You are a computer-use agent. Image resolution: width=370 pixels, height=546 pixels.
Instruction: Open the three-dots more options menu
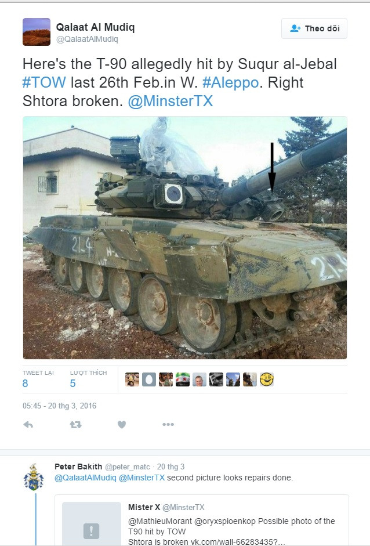[x=168, y=424]
